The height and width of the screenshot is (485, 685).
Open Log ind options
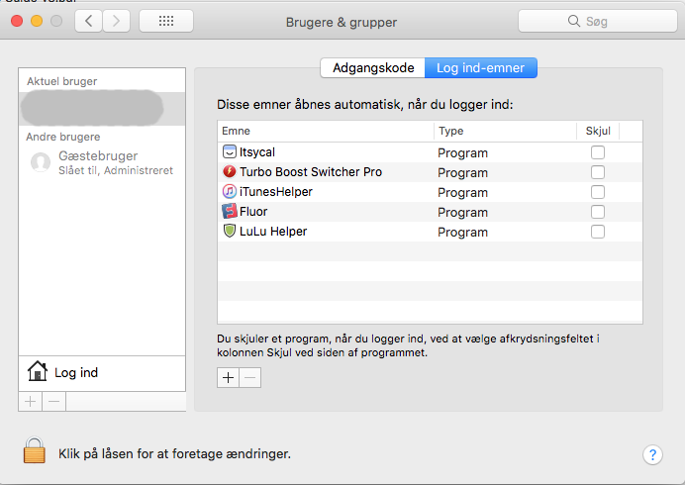coord(102,373)
